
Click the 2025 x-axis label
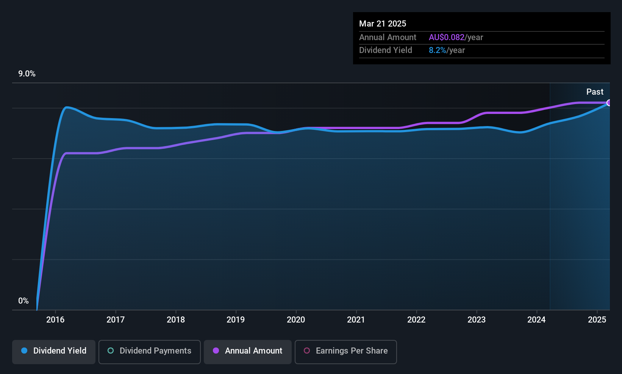[597, 319]
